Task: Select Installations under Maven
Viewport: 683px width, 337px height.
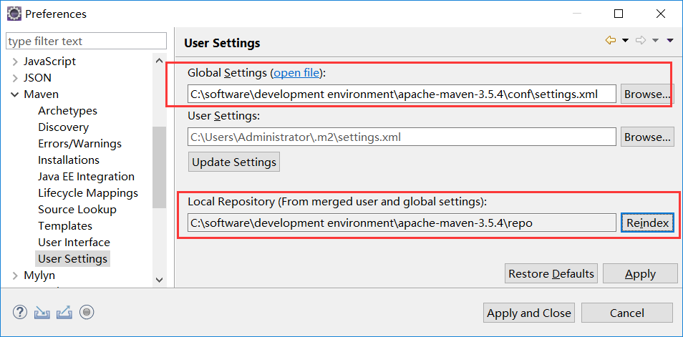Action: pyautogui.click(x=69, y=160)
